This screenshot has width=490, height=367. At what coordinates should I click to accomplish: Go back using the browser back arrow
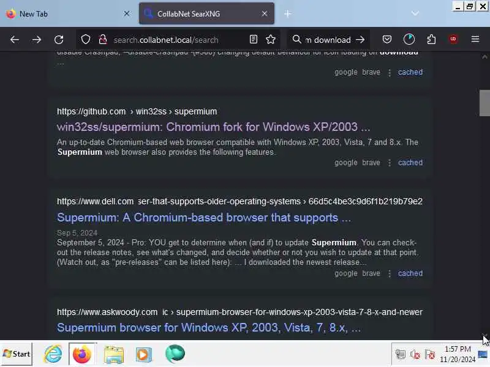pyautogui.click(x=14, y=40)
